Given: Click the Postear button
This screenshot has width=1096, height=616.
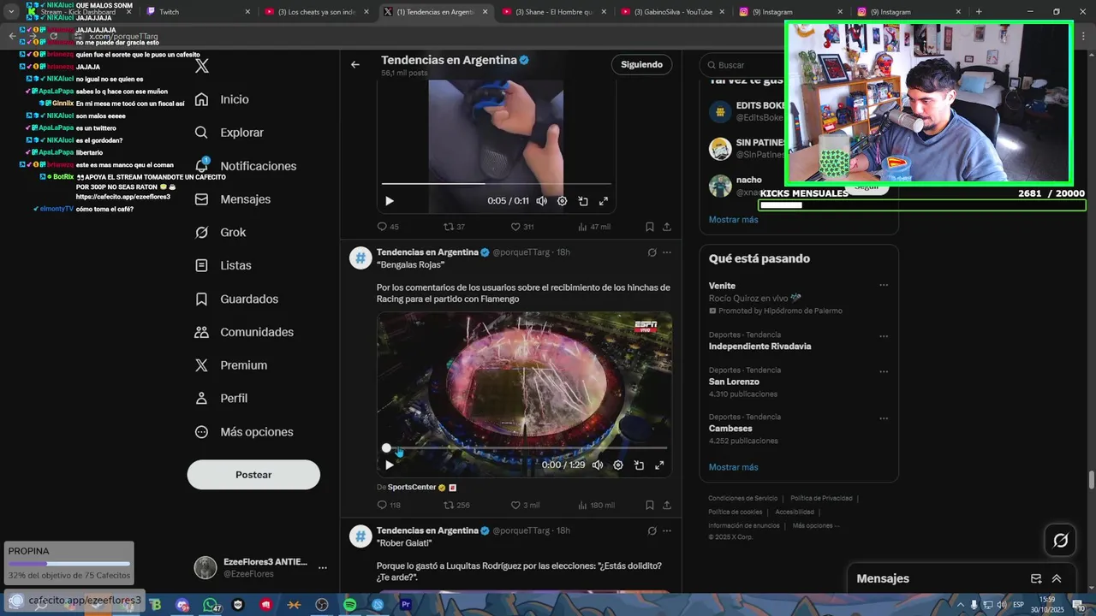Looking at the screenshot, I should pyautogui.click(x=253, y=475).
